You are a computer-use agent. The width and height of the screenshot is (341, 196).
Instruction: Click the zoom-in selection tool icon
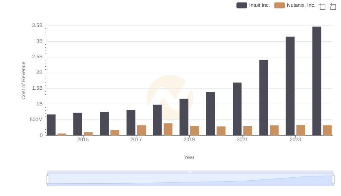point(322,6)
